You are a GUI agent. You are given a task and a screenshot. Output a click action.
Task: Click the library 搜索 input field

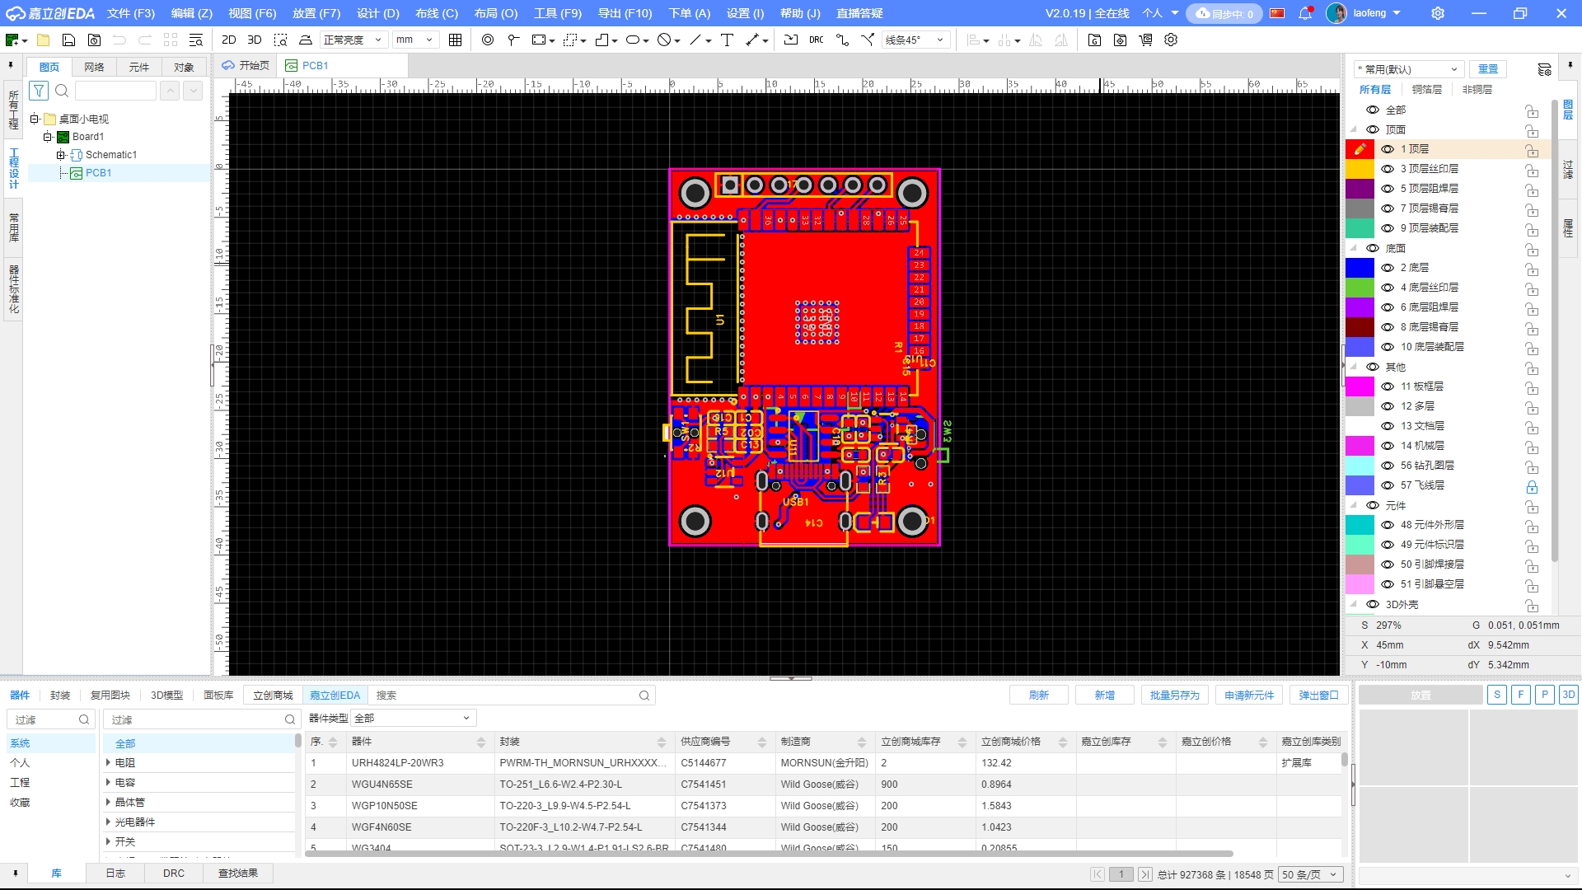(513, 695)
